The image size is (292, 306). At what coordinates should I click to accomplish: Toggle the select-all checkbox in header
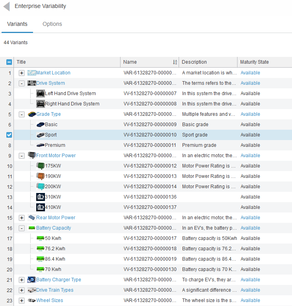9,62
